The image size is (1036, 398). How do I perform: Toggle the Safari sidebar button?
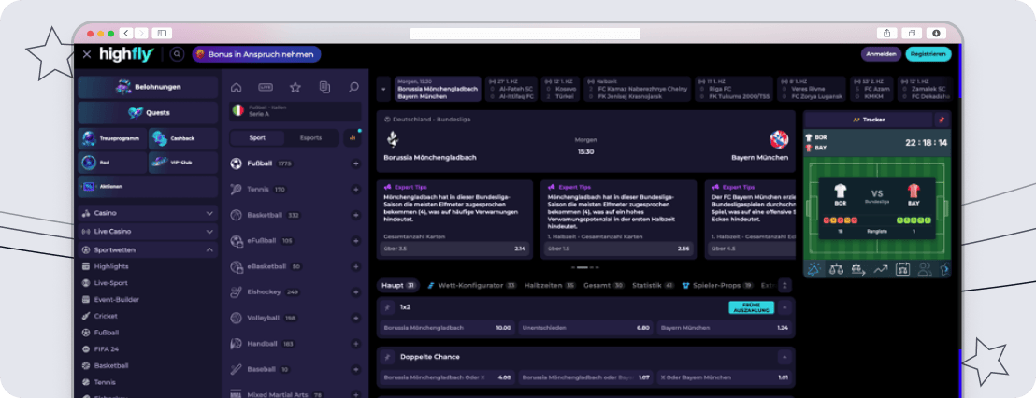[161, 33]
